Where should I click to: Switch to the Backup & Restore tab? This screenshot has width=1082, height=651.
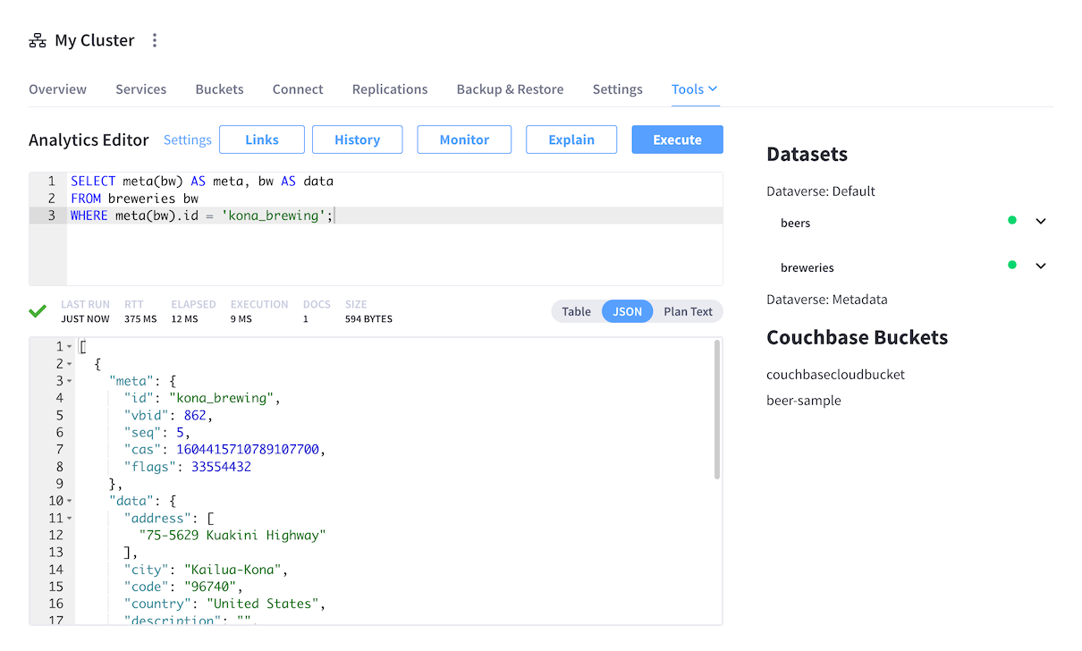coord(510,89)
